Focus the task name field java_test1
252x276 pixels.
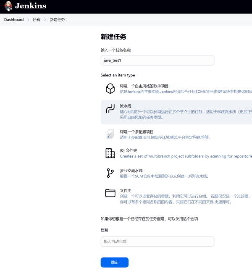157,60
